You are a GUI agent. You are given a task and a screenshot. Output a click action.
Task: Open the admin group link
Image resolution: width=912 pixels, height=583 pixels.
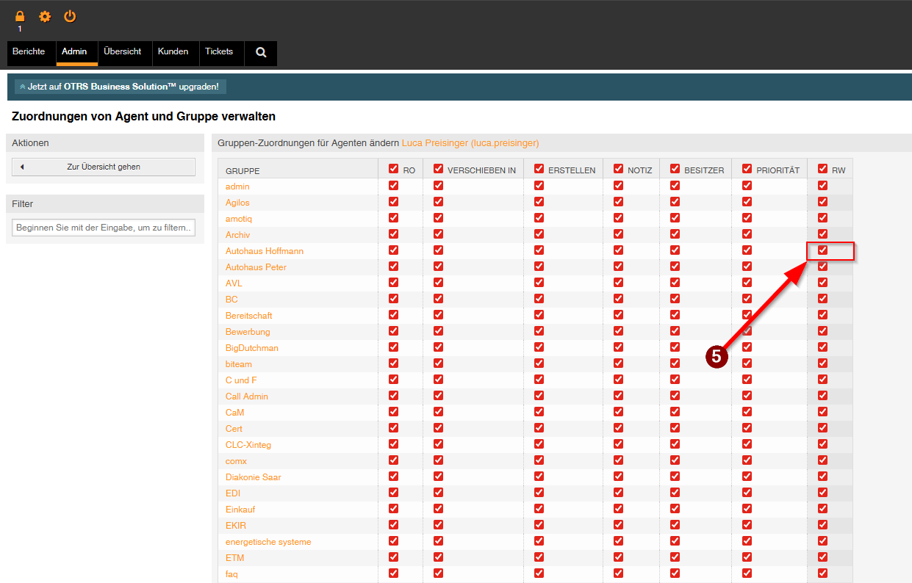237,187
